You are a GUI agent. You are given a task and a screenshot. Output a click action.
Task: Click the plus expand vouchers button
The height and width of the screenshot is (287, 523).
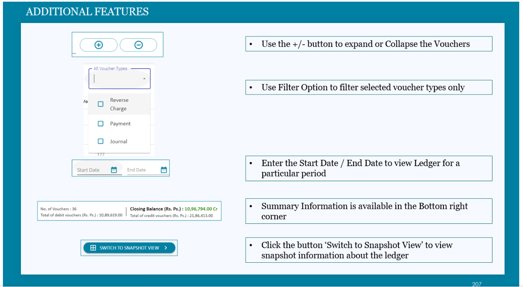point(98,45)
